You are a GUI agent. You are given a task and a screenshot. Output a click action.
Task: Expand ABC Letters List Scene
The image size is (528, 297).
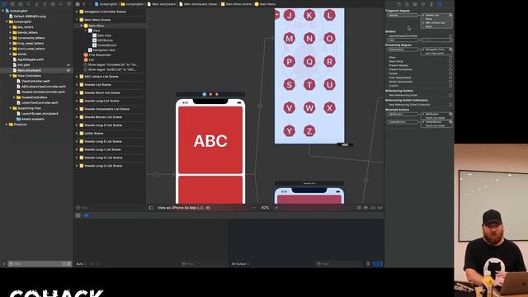[x=77, y=77]
